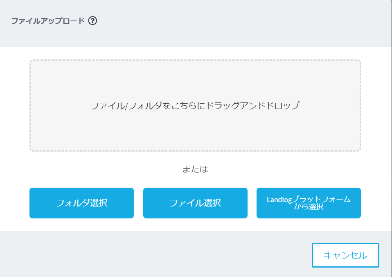Click the circled question mark beside the title
The width and height of the screenshot is (392, 277).
(x=92, y=21)
